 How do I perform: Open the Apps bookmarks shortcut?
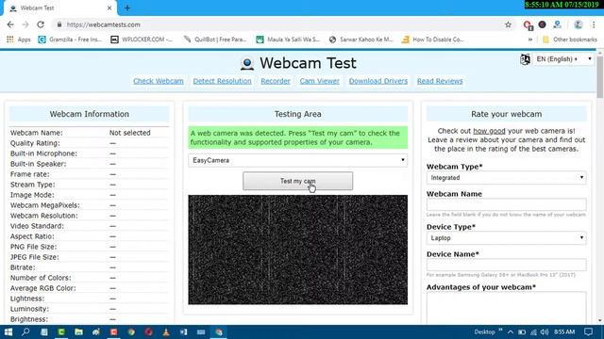click(19, 40)
